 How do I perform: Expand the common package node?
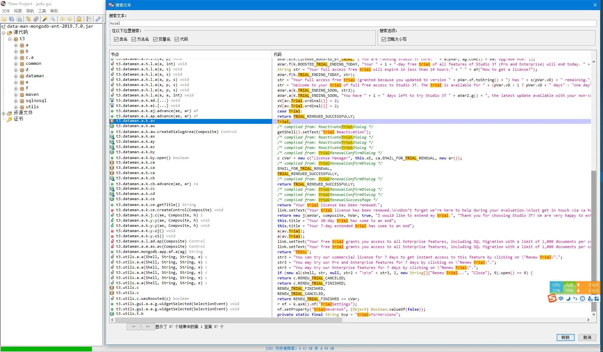click(16, 64)
